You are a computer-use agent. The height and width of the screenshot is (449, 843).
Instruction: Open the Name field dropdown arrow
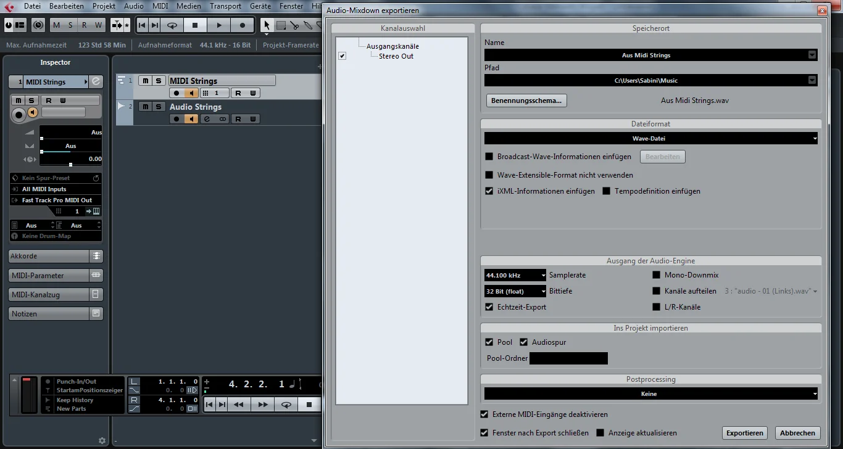click(812, 55)
